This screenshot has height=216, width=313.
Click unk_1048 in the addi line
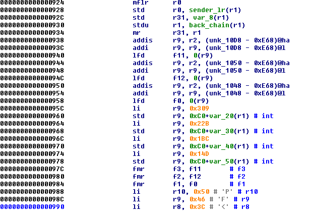(x=225, y=93)
